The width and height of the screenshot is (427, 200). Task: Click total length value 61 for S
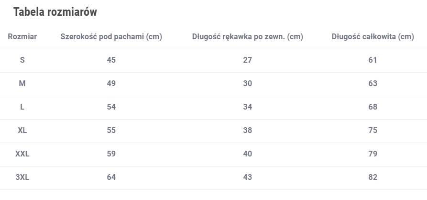click(372, 60)
